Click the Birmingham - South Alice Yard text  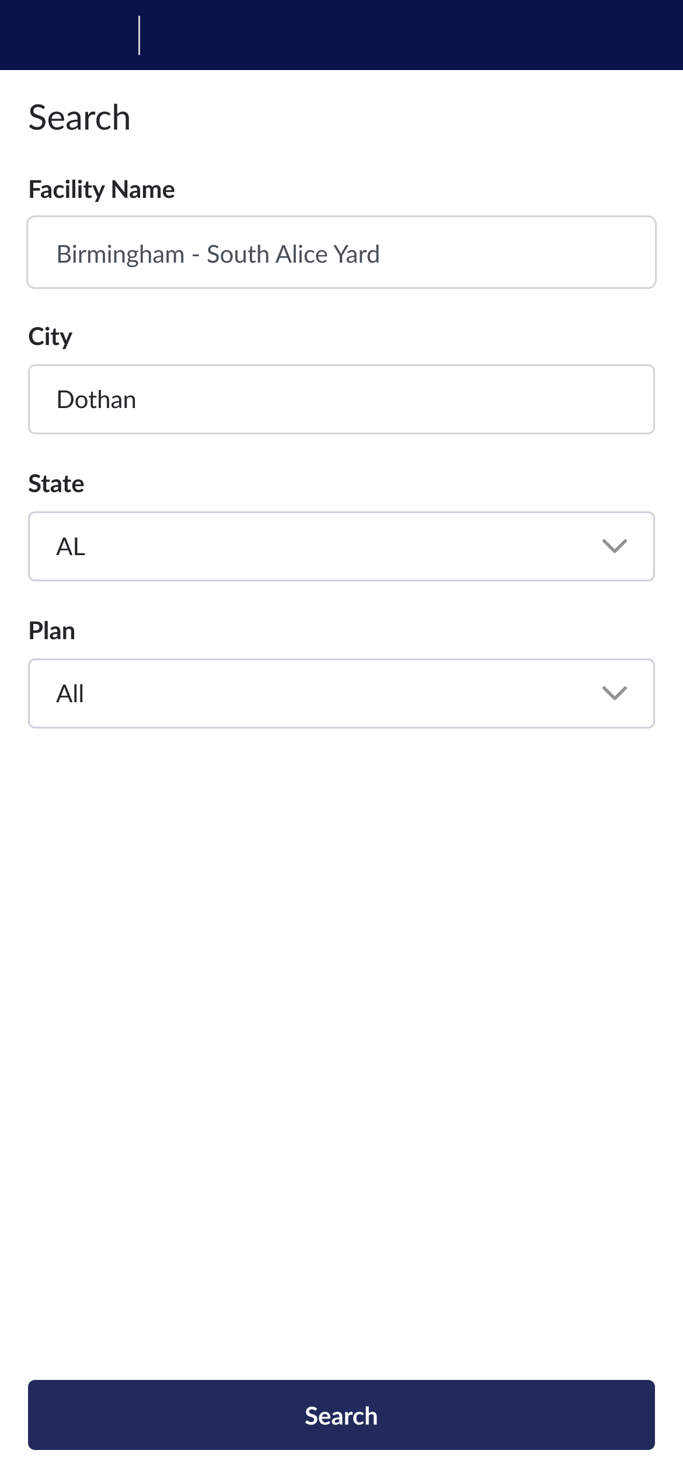coord(218,255)
